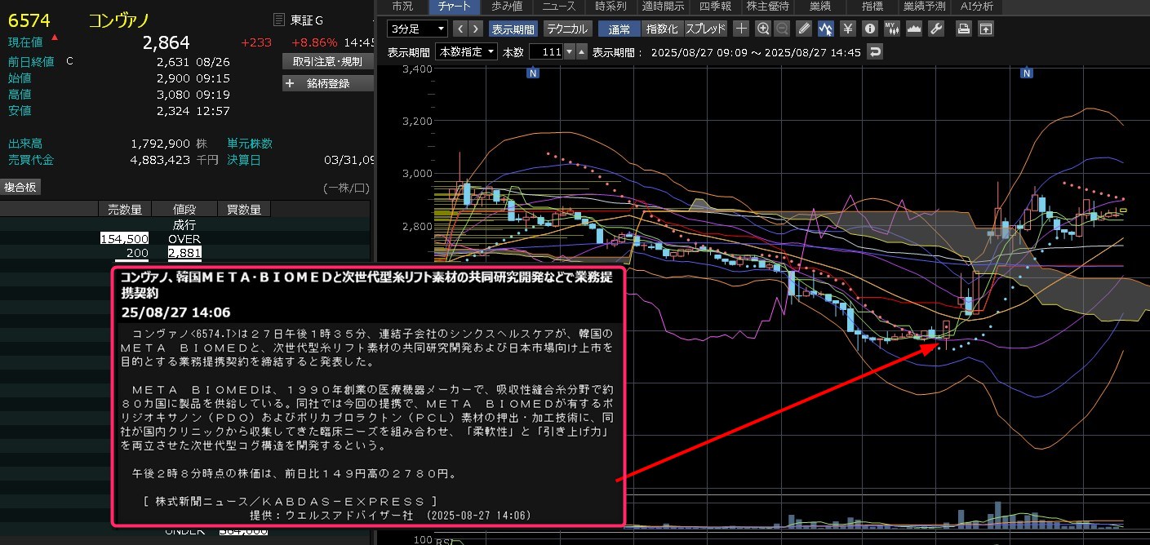
Task: Open the 業績予測 tab
Action: (924, 7)
